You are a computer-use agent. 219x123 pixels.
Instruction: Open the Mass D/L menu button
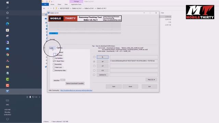pos(151,80)
